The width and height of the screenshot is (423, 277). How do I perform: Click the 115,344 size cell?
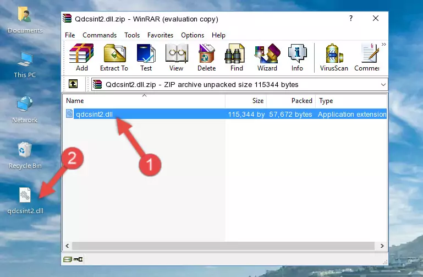pyautogui.click(x=246, y=114)
